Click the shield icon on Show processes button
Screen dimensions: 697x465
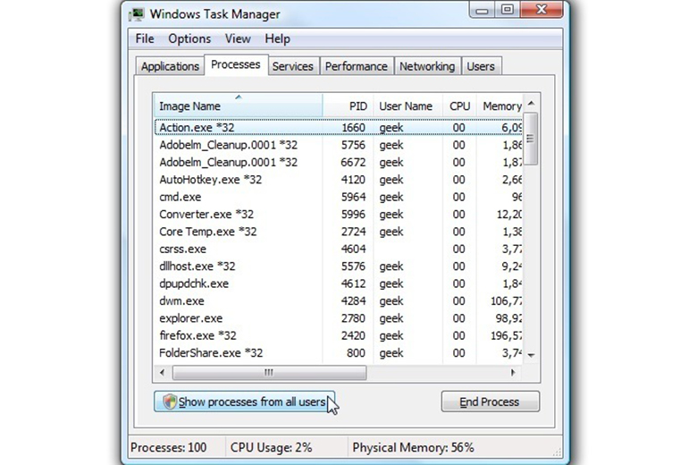[x=170, y=402]
